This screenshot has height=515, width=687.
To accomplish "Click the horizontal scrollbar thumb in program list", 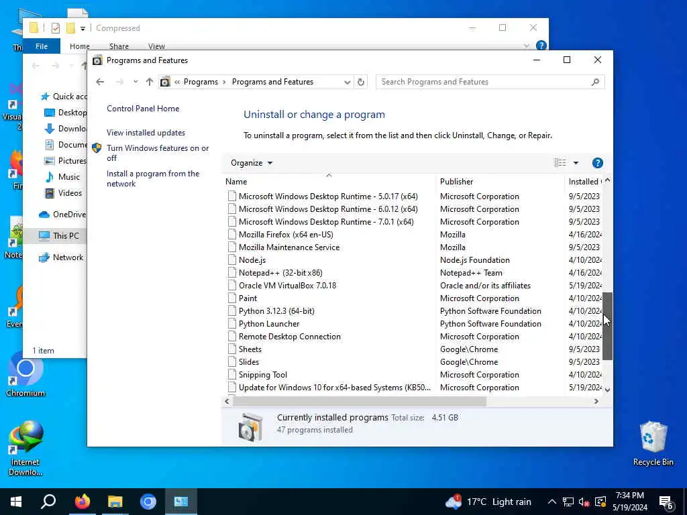I will (360, 401).
